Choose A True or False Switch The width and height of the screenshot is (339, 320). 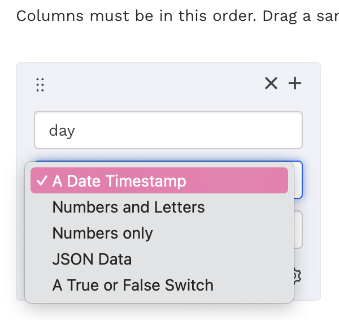click(x=133, y=285)
